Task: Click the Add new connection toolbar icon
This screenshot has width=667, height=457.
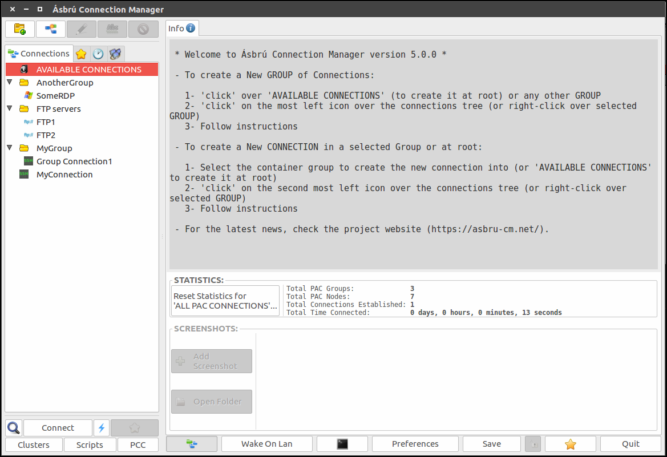Action: pyautogui.click(x=51, y=29)
